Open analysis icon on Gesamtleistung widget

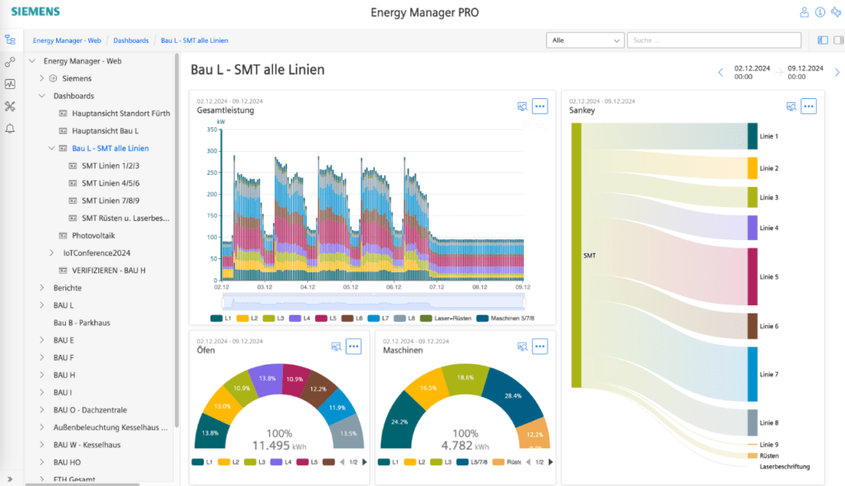tap(522, 106)
